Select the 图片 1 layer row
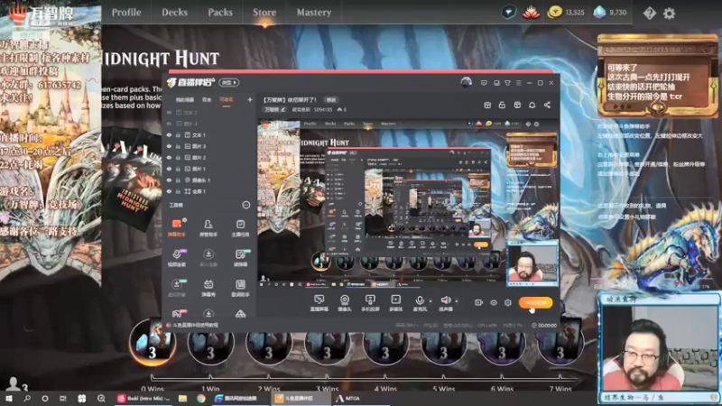Image resolution: width=722 pixels, height=406 pixels. (x=209, y=169)
